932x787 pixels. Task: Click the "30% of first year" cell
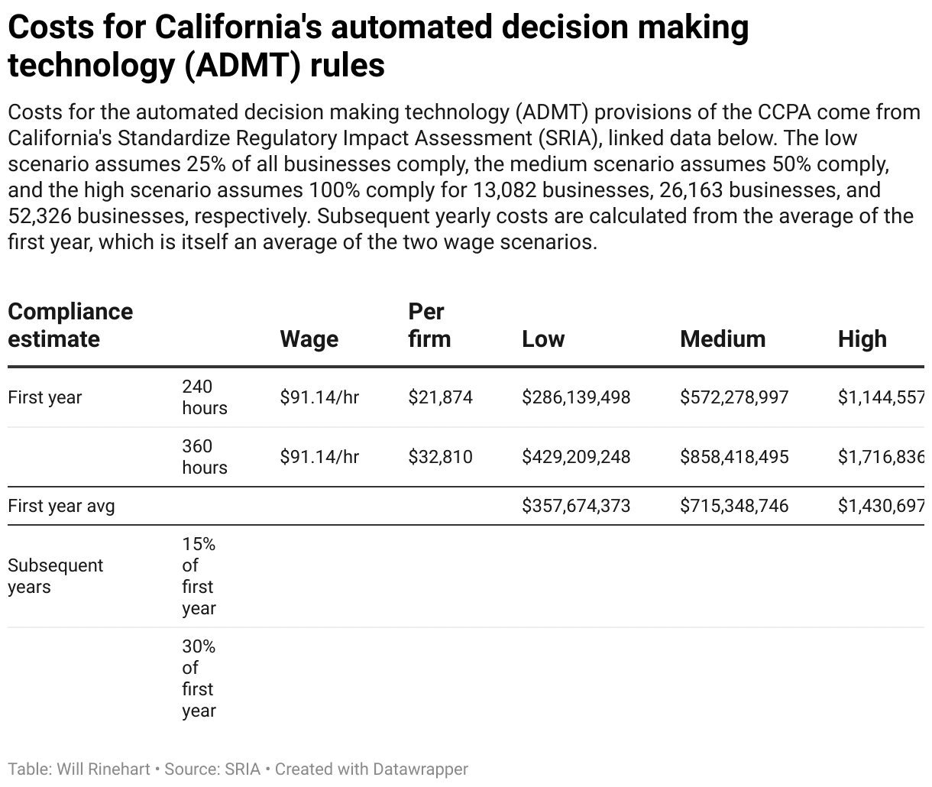pyautogui.click(x=199, y=679)
